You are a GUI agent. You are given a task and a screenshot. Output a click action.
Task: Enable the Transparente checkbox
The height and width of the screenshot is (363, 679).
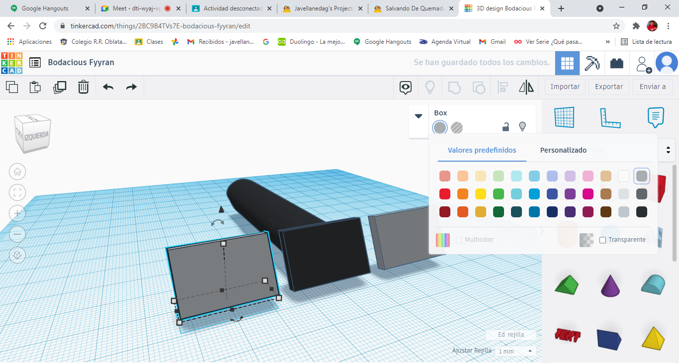coord(603,240)
